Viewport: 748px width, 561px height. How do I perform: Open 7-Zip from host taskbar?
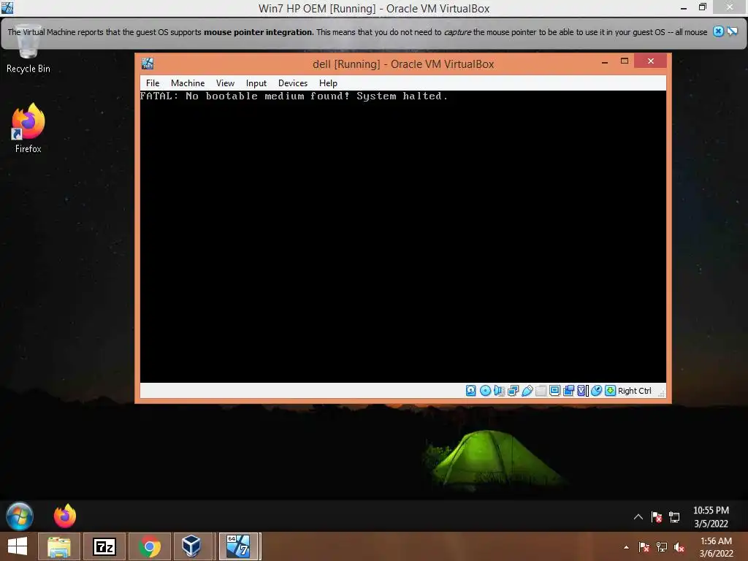(104, 546)
